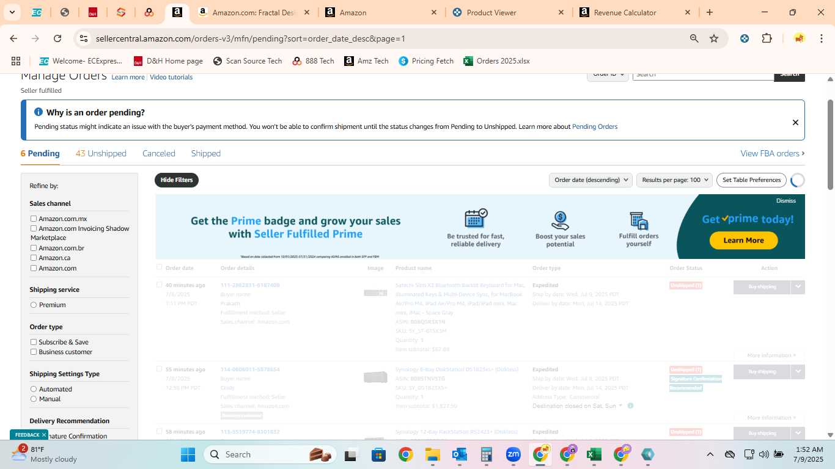
Task: Click order ID 111-2862831-0187408
Action: coord(250,285)
